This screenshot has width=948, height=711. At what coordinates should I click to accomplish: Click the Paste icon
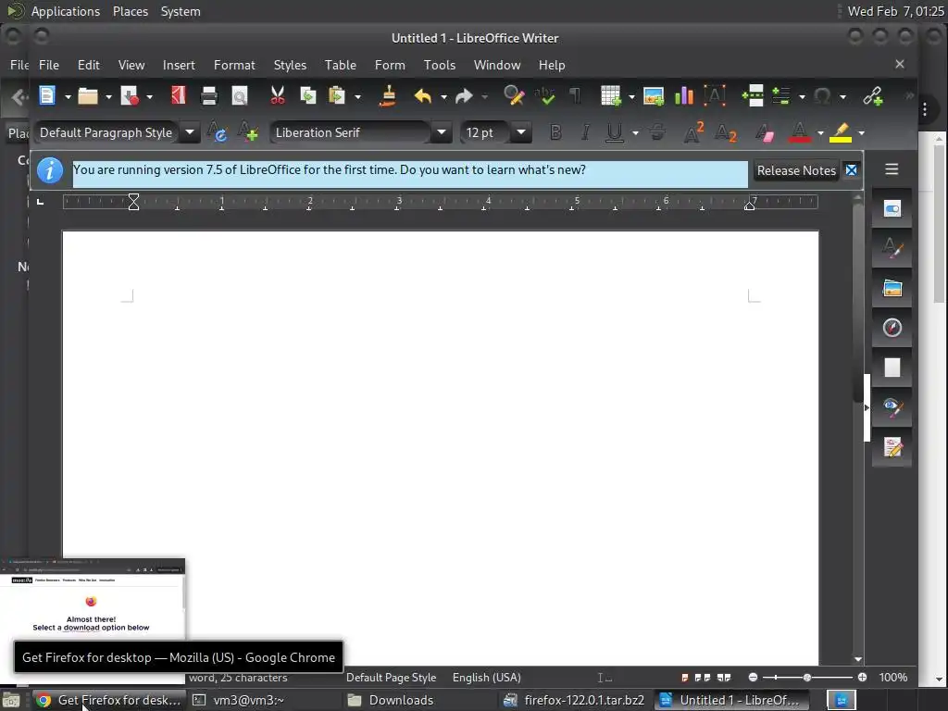point(337,95)
